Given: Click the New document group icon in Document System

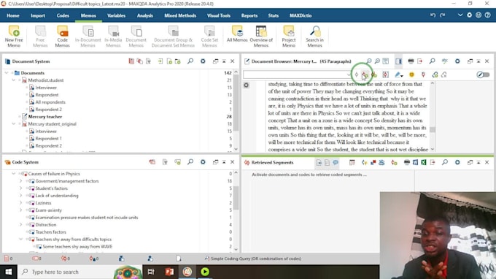Looking at the screenshot, I should 177,61.
